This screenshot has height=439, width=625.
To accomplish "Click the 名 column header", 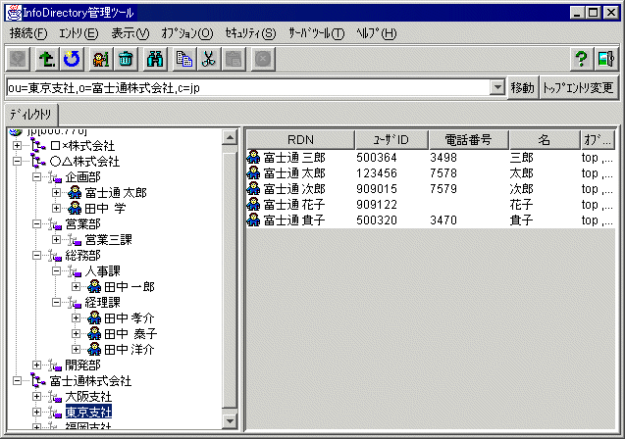I will tap(545, 140).
